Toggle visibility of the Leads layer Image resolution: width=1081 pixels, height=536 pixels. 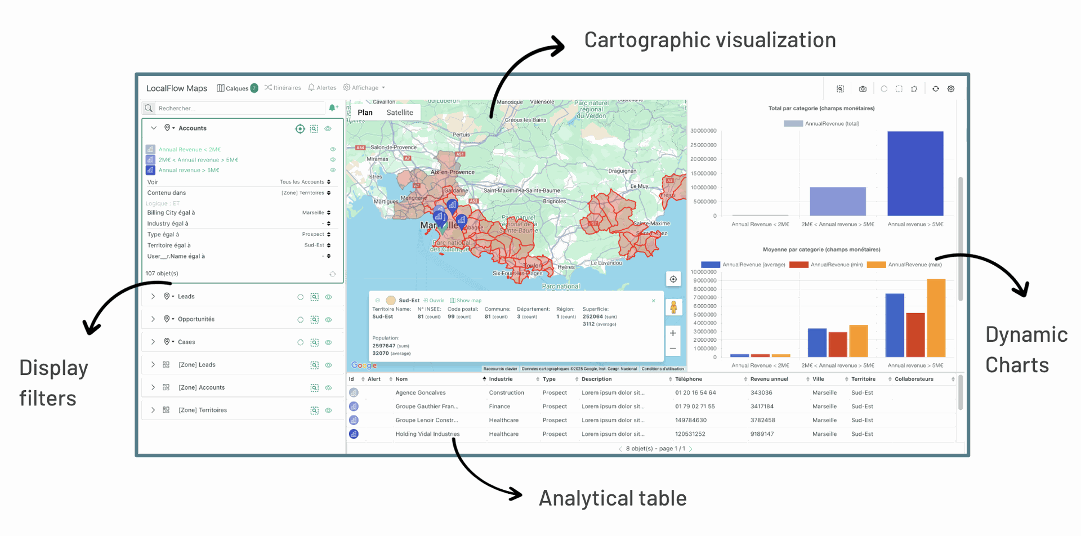[x=328, y=297]
